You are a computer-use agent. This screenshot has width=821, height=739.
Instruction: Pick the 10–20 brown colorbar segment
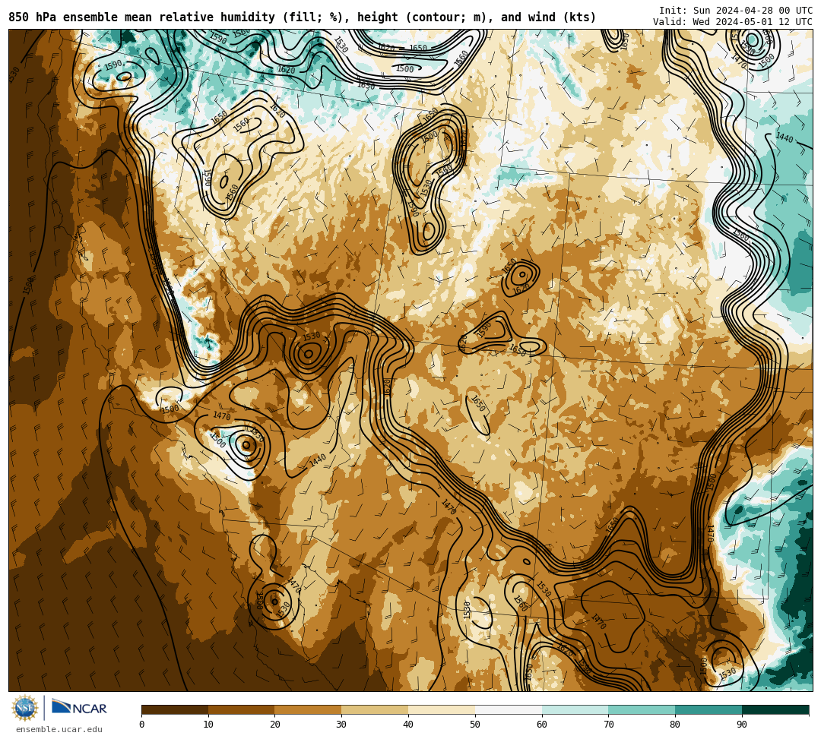(242, 709)
